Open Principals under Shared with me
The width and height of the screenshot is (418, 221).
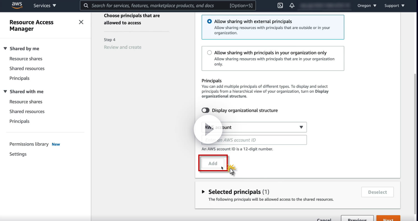tap(19, 121)
